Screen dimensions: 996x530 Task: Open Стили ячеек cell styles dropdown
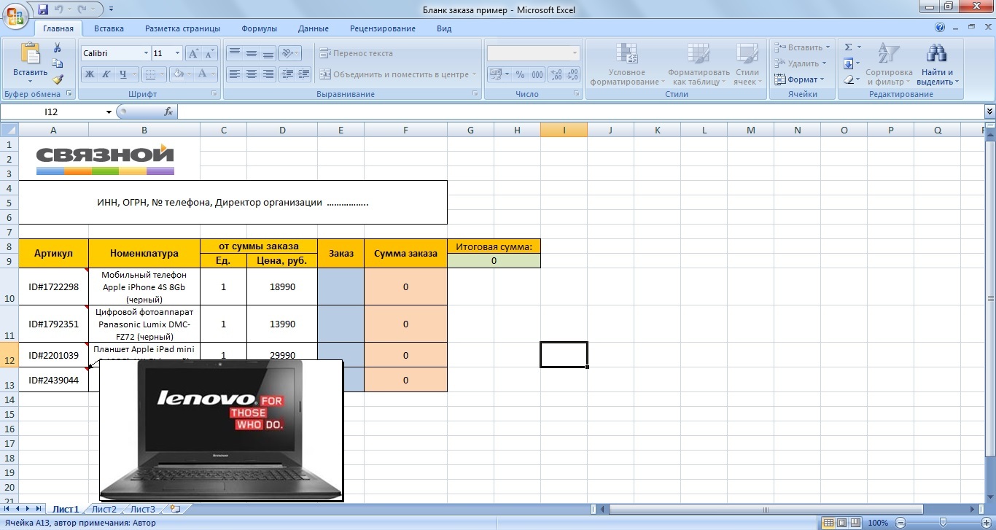click(747, 64)
